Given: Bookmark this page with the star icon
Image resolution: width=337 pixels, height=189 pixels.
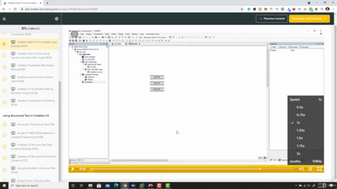Looking at the screenshot, I should point(242,9).
